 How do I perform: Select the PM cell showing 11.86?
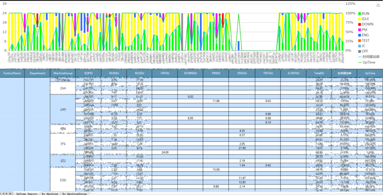(216, 101)
